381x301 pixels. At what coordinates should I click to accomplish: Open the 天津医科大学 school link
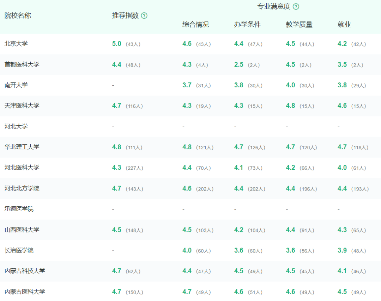(22, 106)
